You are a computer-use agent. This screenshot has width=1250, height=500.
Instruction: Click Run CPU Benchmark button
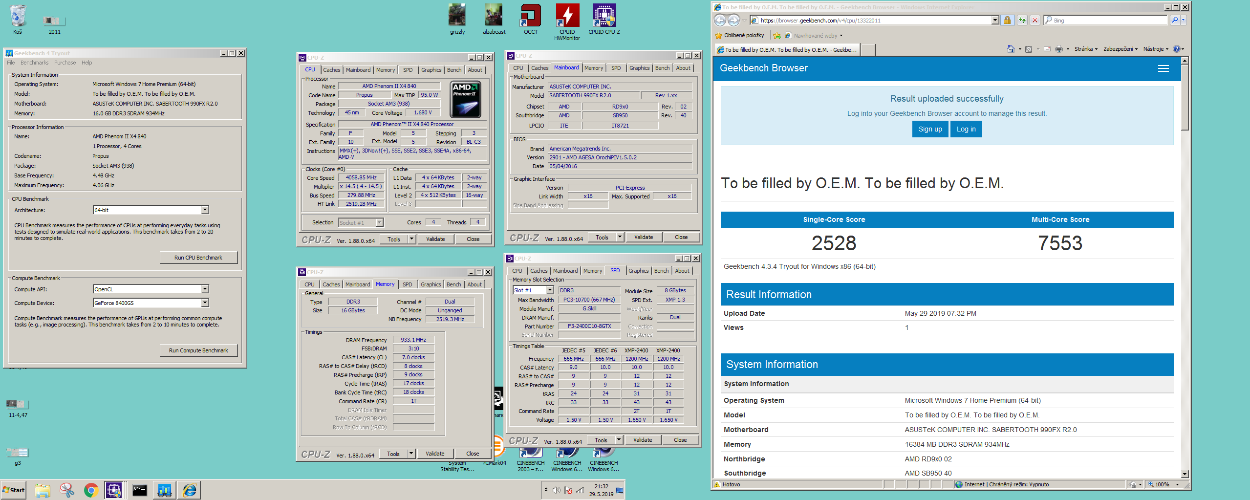pyautogui.click(x=198, y=258)
